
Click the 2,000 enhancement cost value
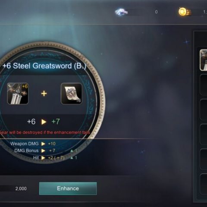pos(21,188)
